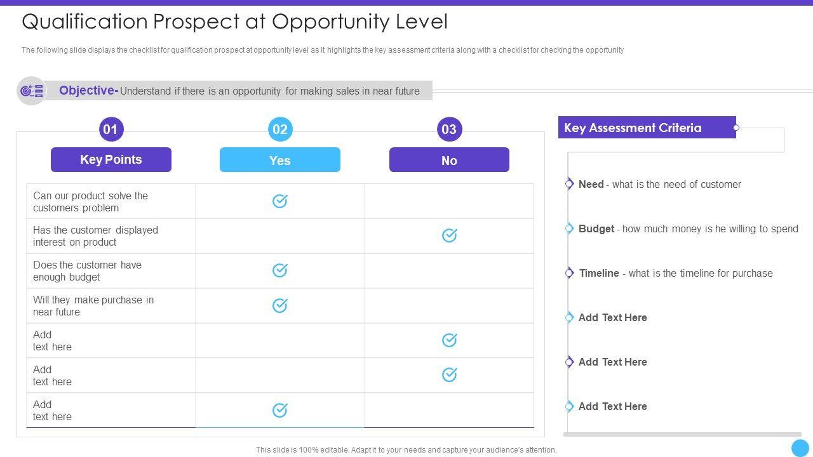Image resolution: width=813 pixels, height=457 pixels.
Task: Click the blue circle in bottom-right corner
Action: (x=800, y=447)
